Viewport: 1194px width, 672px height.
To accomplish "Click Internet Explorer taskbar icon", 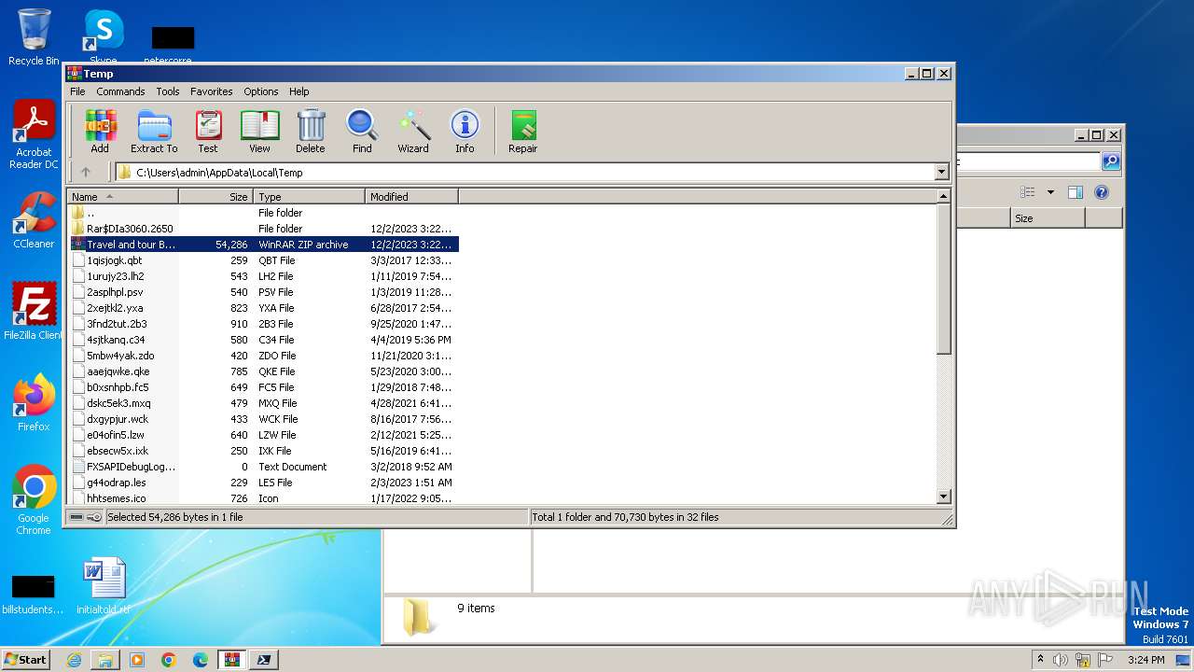I will click(x=74, y=660).
